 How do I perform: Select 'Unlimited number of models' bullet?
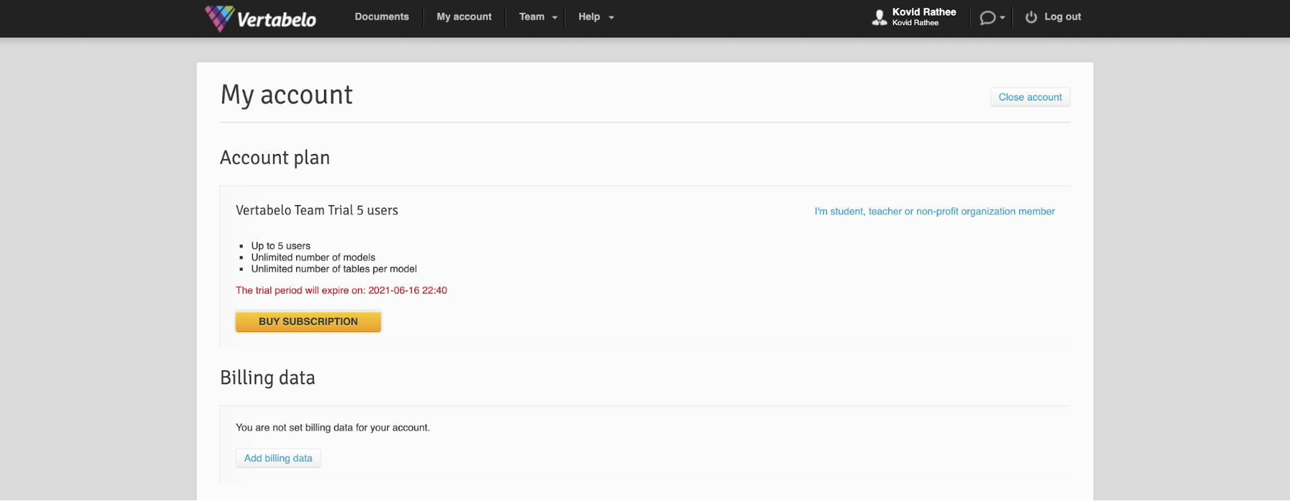(313, 257)
